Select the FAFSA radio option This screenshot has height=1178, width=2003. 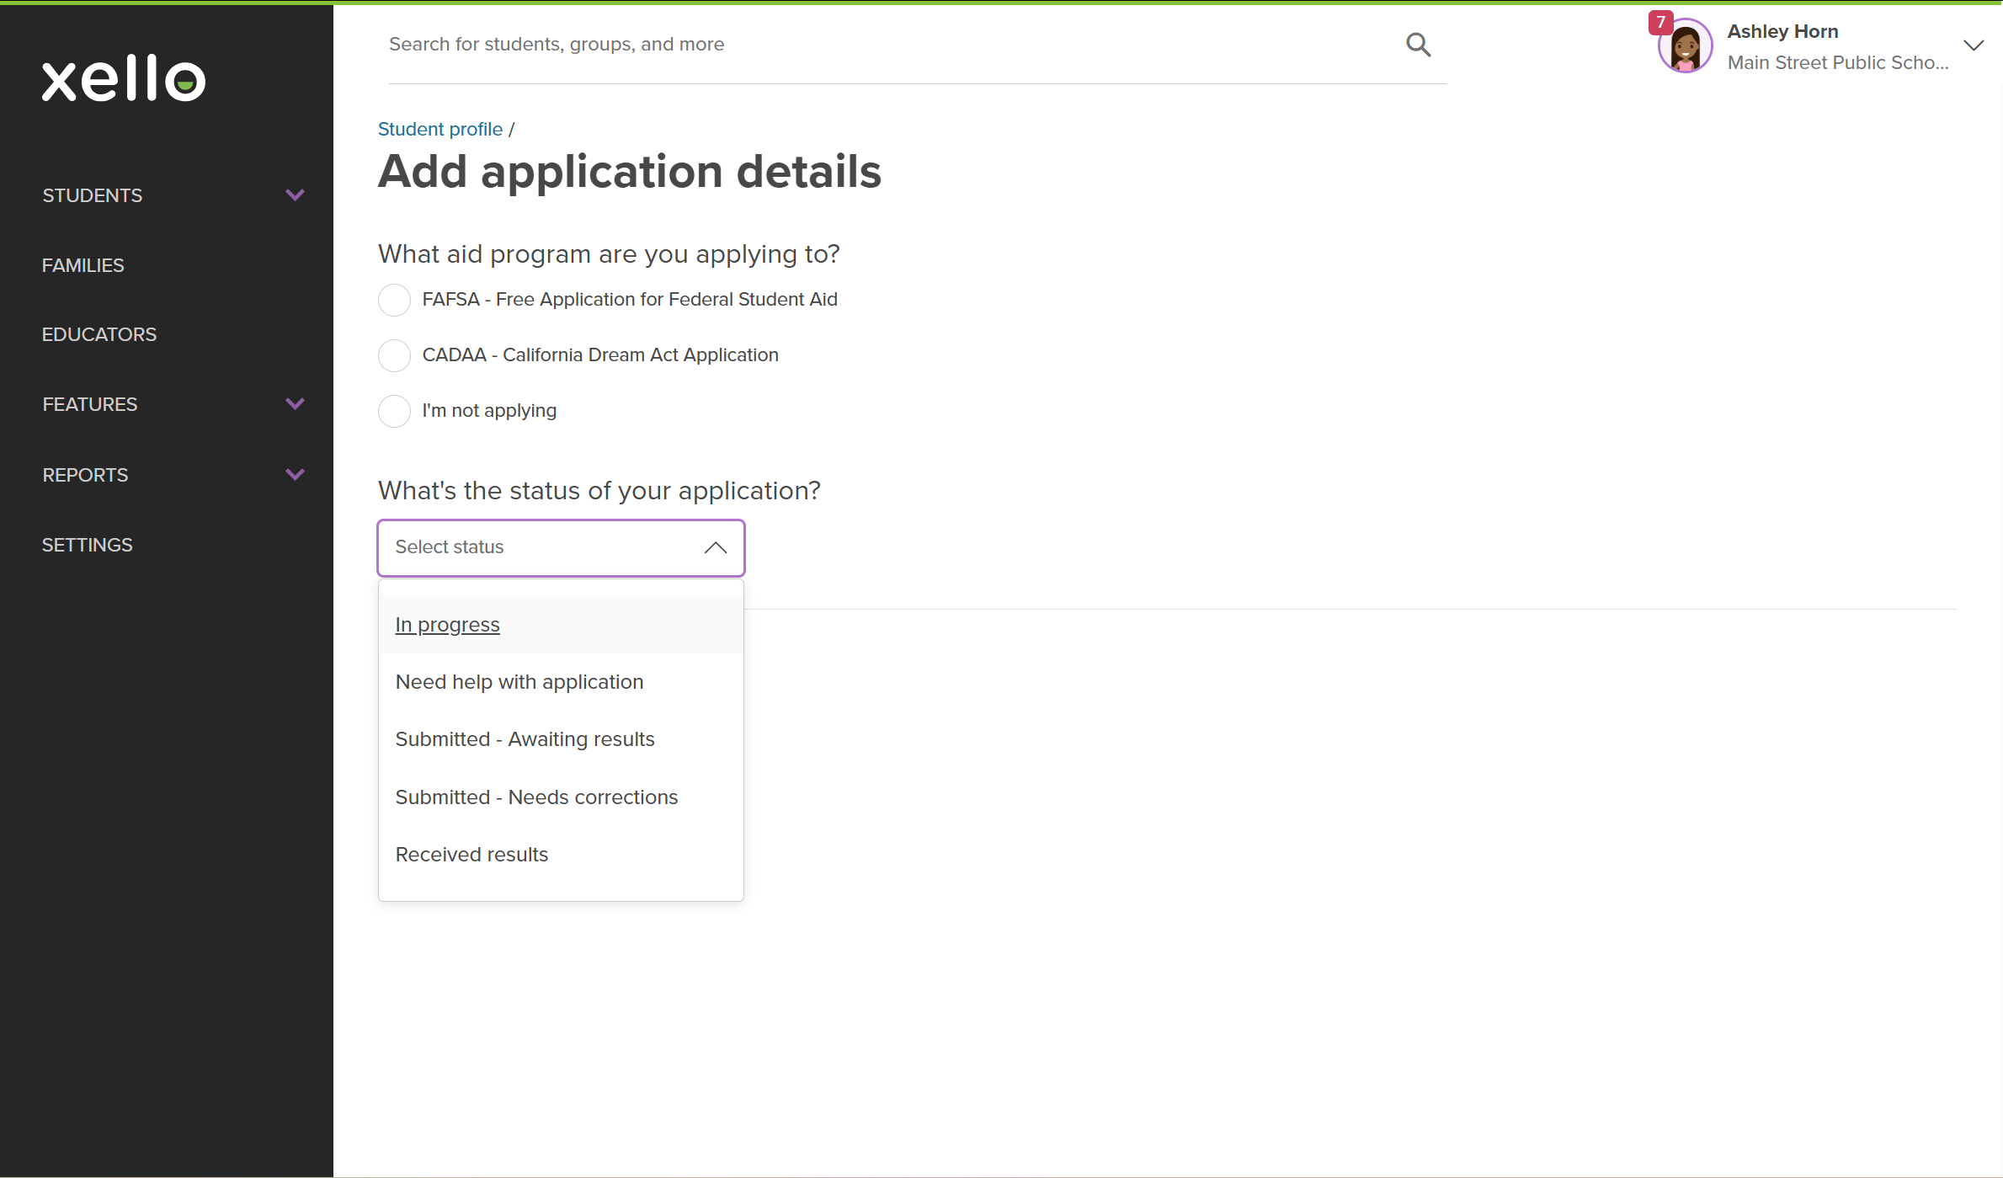(x=394, y=300)
